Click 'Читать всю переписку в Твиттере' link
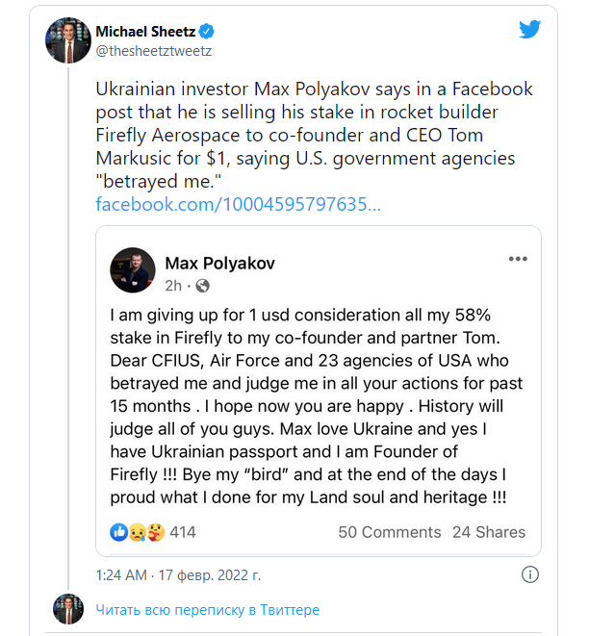This screenshot has width=589, height=636. click(207, 610)
